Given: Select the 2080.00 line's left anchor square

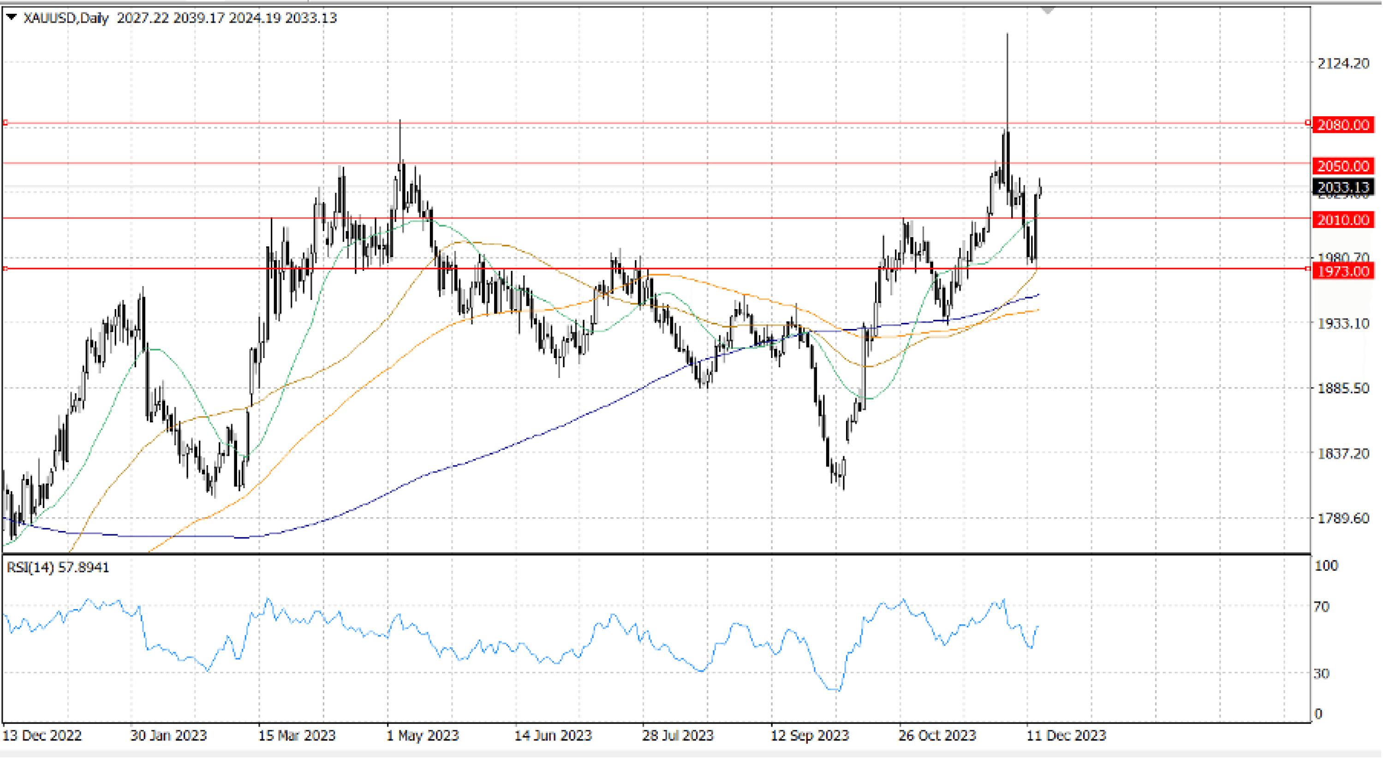Looking at the screenshot, I should click(6, 123).
